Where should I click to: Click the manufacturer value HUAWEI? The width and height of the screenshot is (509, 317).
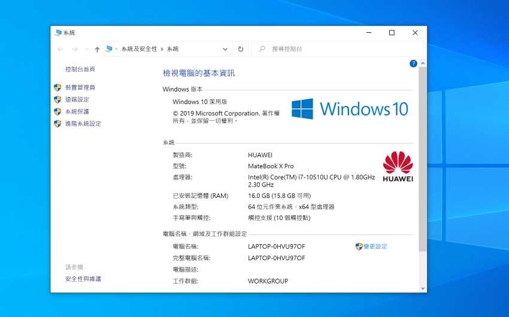[260, 155]
